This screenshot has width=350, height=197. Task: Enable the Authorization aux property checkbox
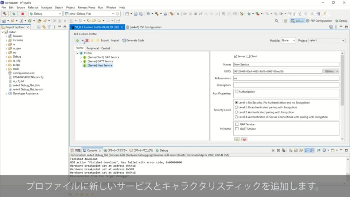click(x=236, y=92)
